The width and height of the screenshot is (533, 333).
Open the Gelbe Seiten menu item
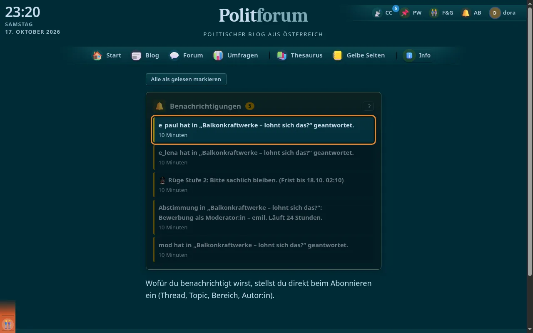click(359, 55)
